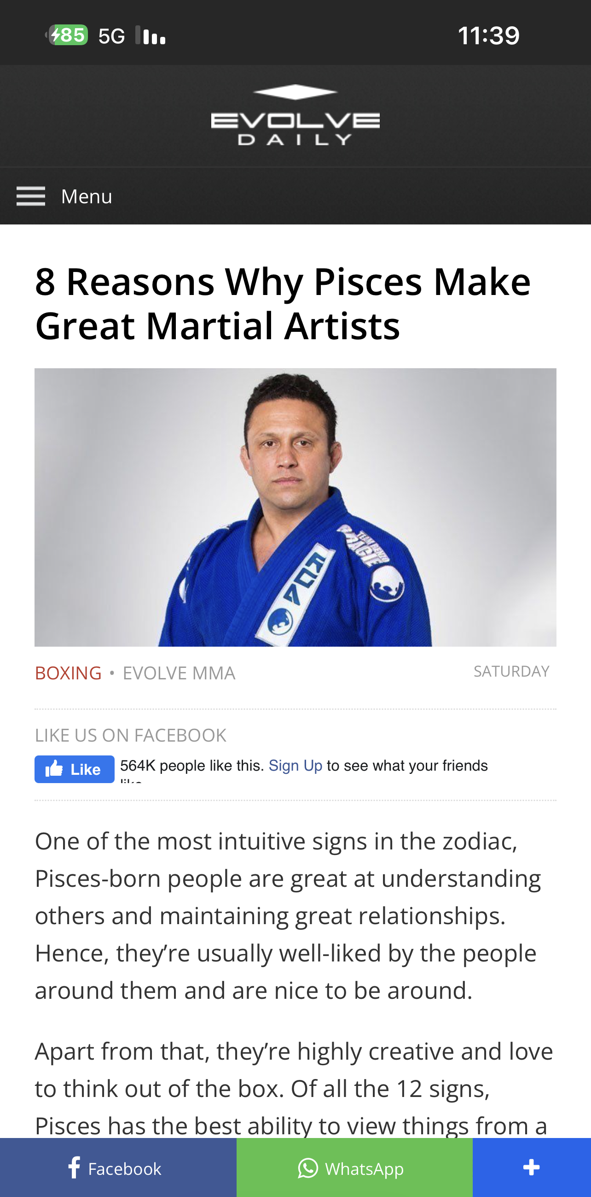Open the hamburger menu icon

click(x=31, y=196)
